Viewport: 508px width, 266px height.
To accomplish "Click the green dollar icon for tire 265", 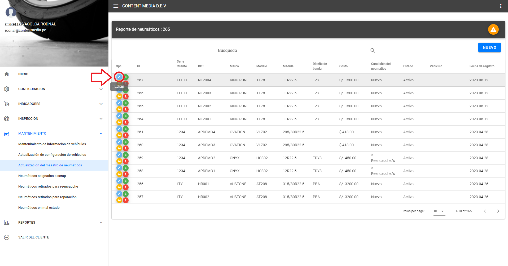I will [126, 103].
